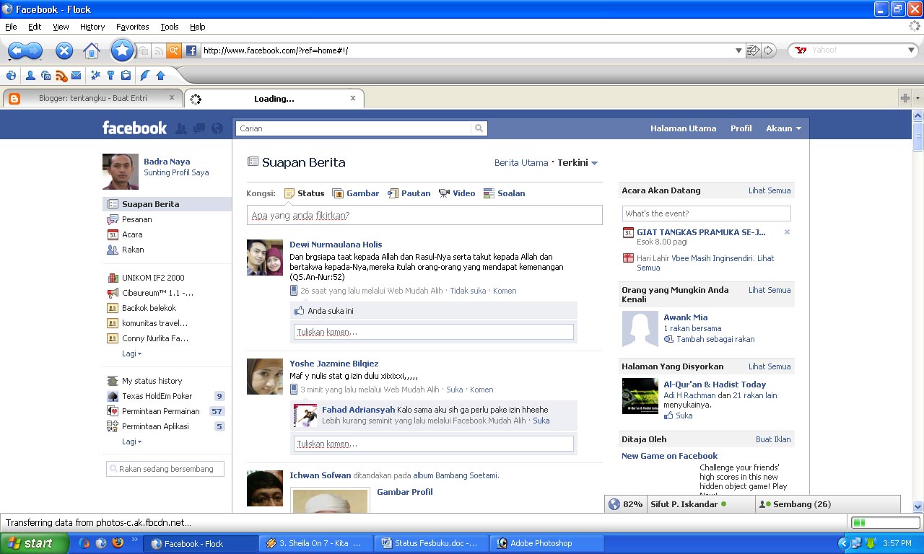
Task: Click the What's the event? field
Action: 707,214
